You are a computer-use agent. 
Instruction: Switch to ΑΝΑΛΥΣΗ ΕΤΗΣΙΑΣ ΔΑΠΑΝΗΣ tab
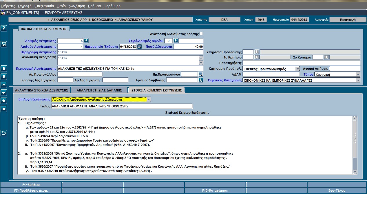tap(99, 90)
